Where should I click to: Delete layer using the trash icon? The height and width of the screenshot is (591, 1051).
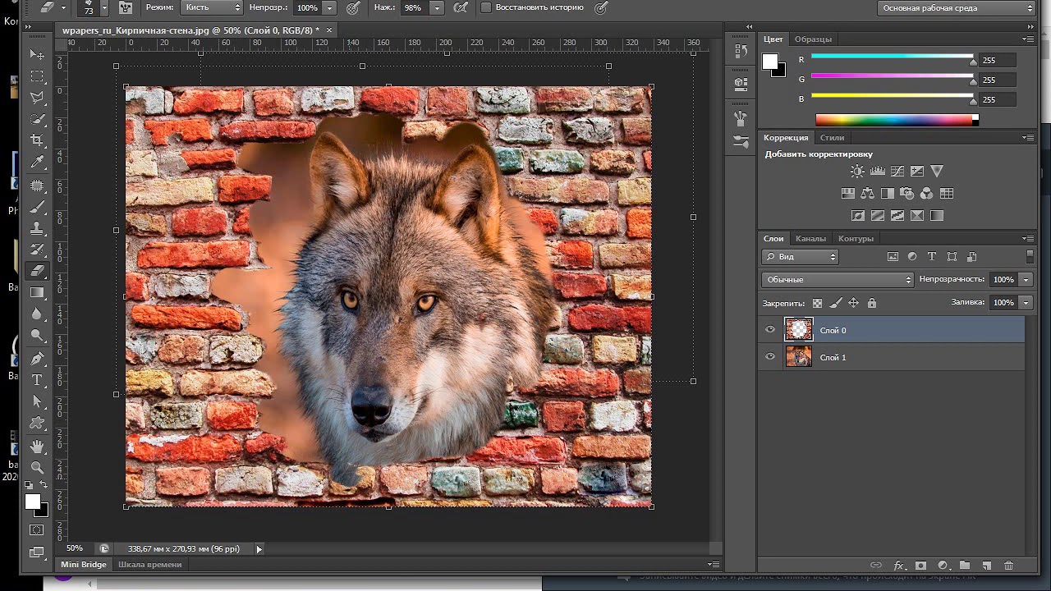click(x=1008, y=566)
